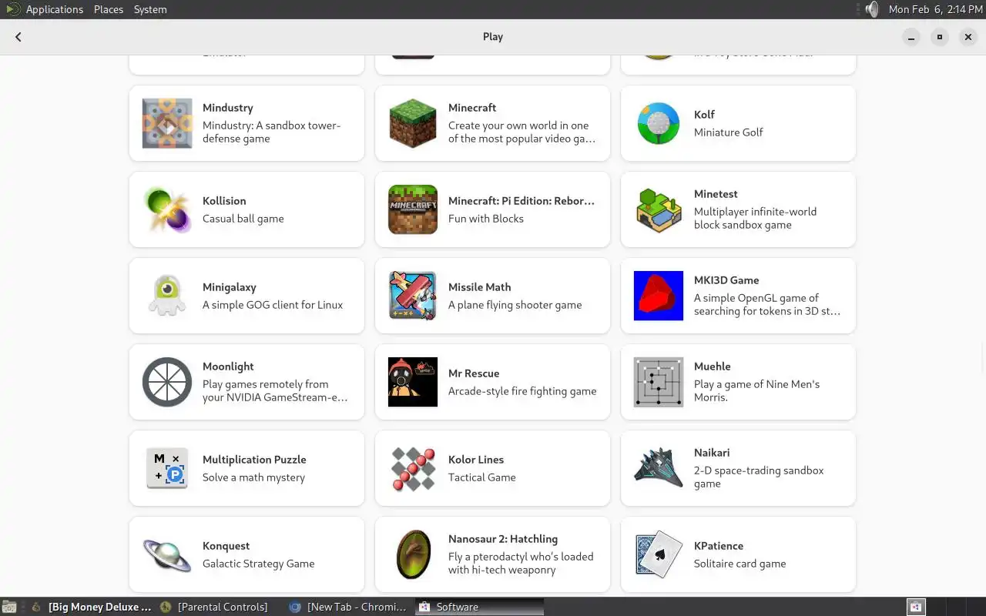Switch to New Tab Chromium taskbar window
Image resolution: width=986 pixels, height=616 pixels.
349,607
